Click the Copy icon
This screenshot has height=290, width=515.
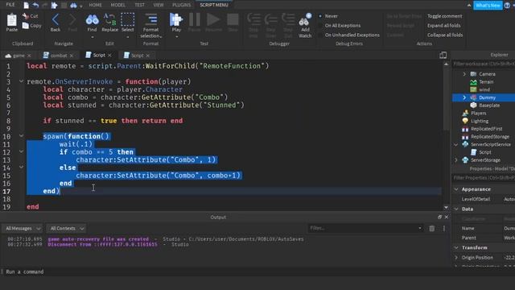(x=26, y=25)
